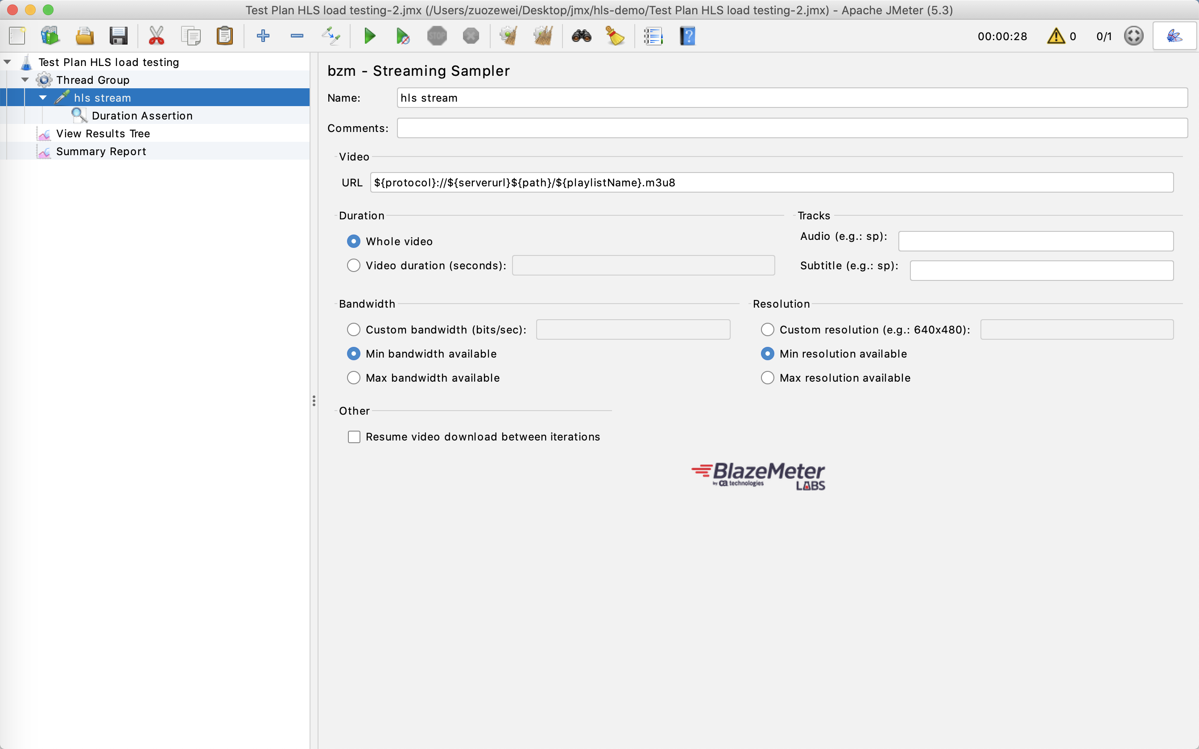Click the Templates icon in toolbar
The width and height of the screenshot is (1199, 749).
click(x=50, y=36)
